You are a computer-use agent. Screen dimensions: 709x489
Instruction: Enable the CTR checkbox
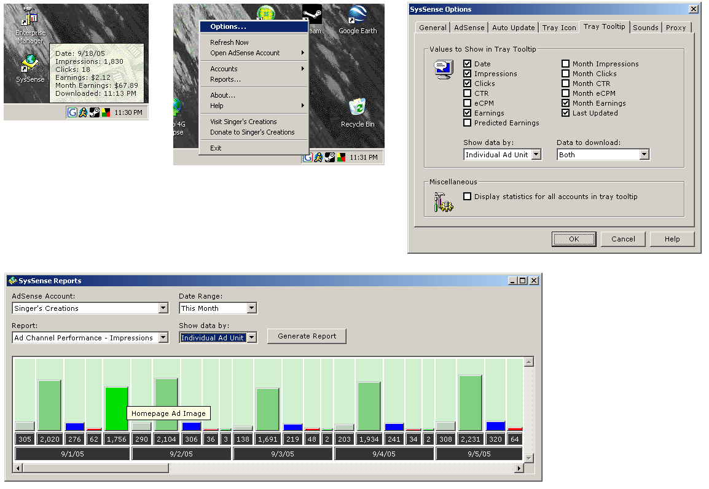tap(468, 93)
